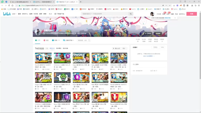Open 历史 history in header
Viewport: 201px width, 113px height.
coord(176,14)
